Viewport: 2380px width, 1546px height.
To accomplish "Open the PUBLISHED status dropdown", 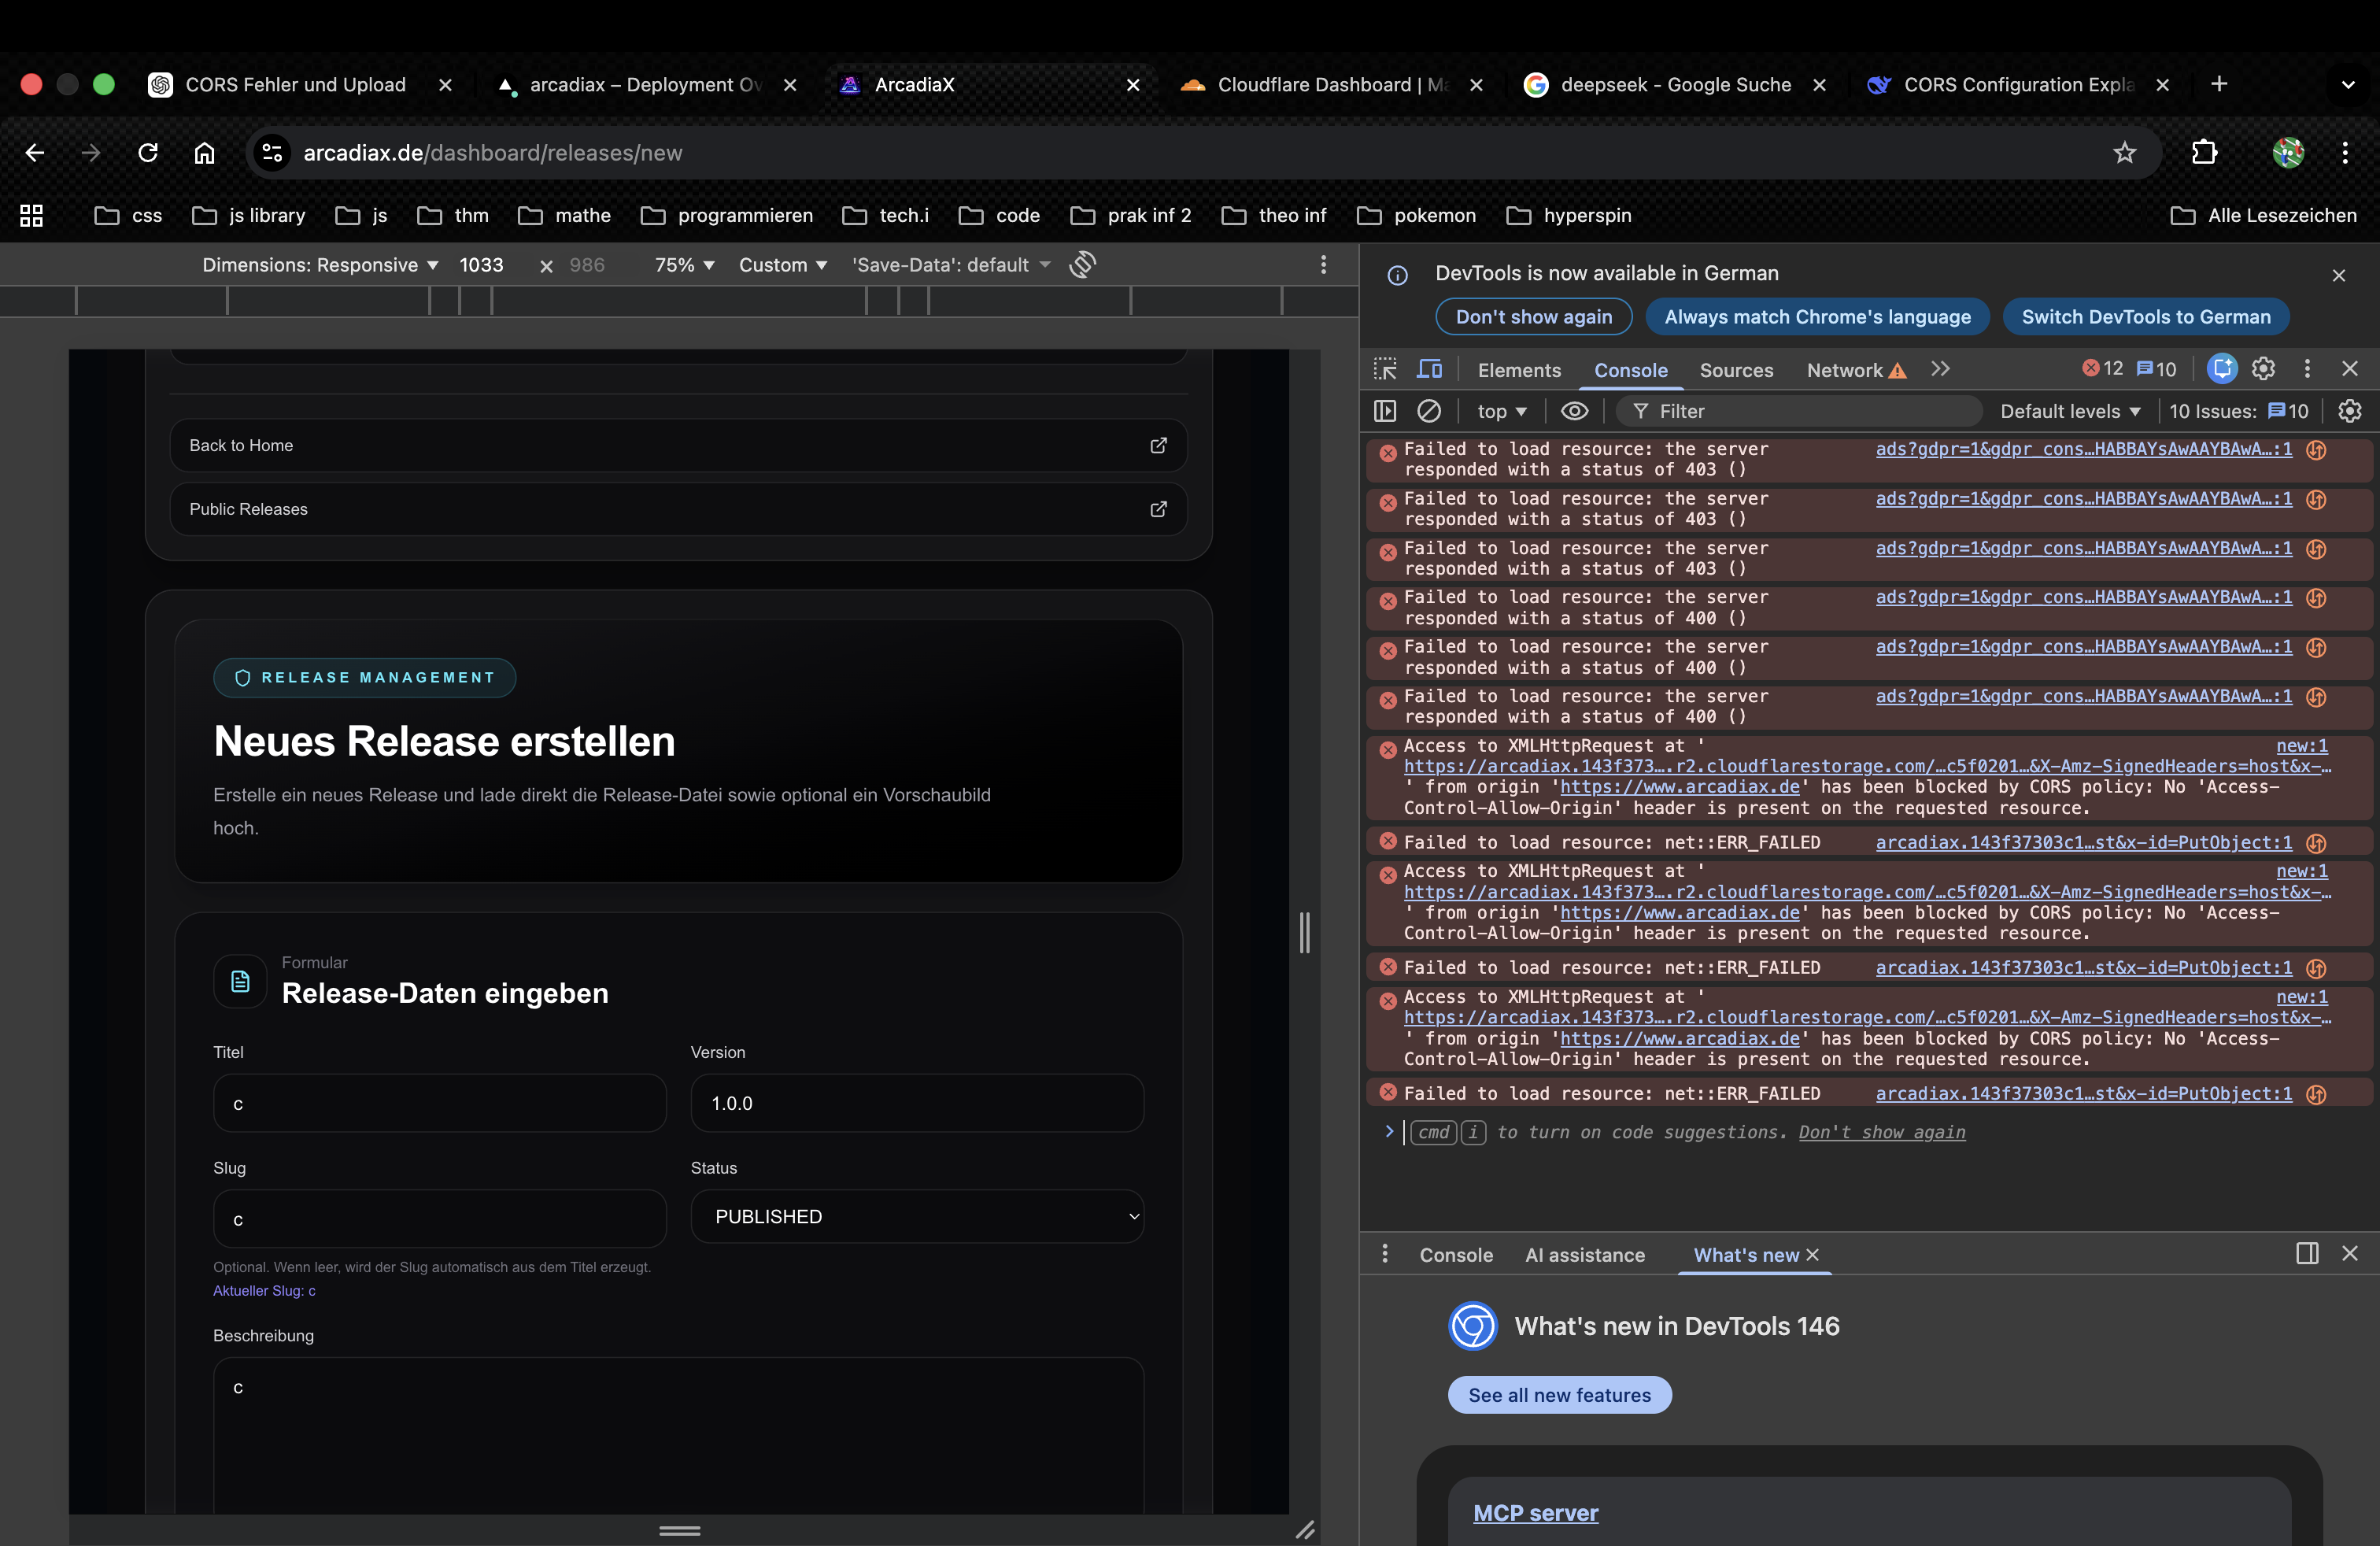I will [916, 1216].
